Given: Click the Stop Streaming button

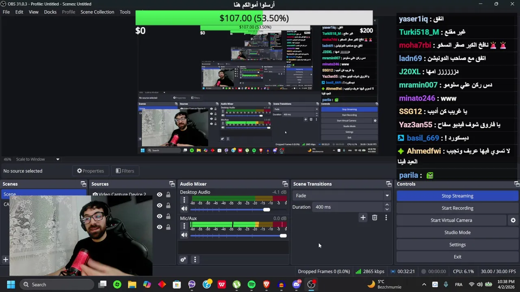Looking at the screenshot, I should 457,196.
